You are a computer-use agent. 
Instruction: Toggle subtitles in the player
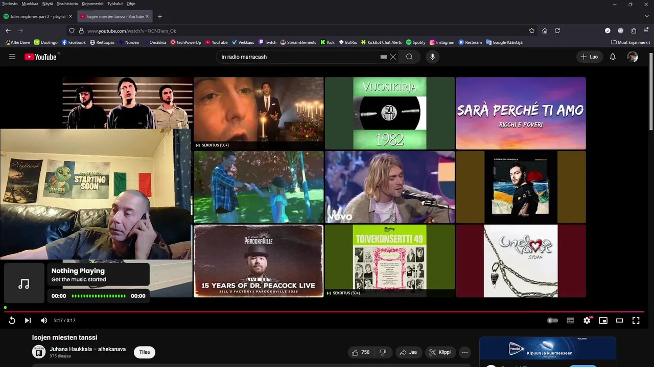tap(571, 321)
